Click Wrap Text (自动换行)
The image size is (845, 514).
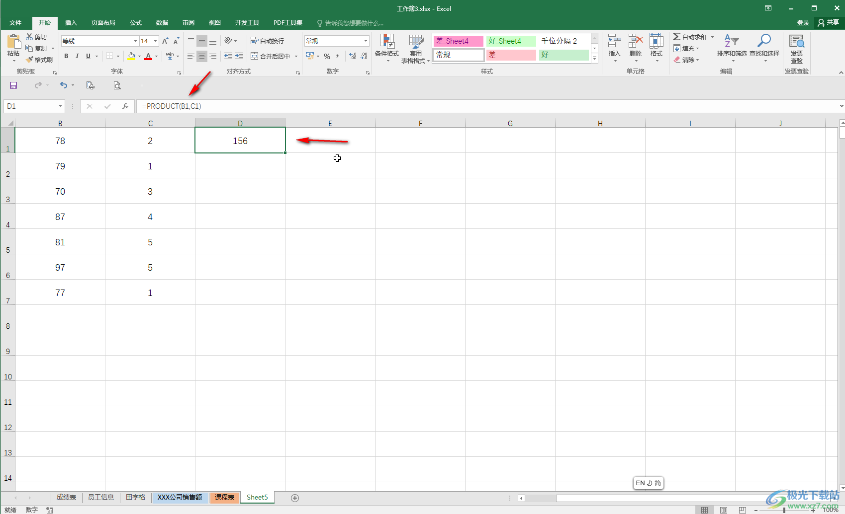coord(268,41)
